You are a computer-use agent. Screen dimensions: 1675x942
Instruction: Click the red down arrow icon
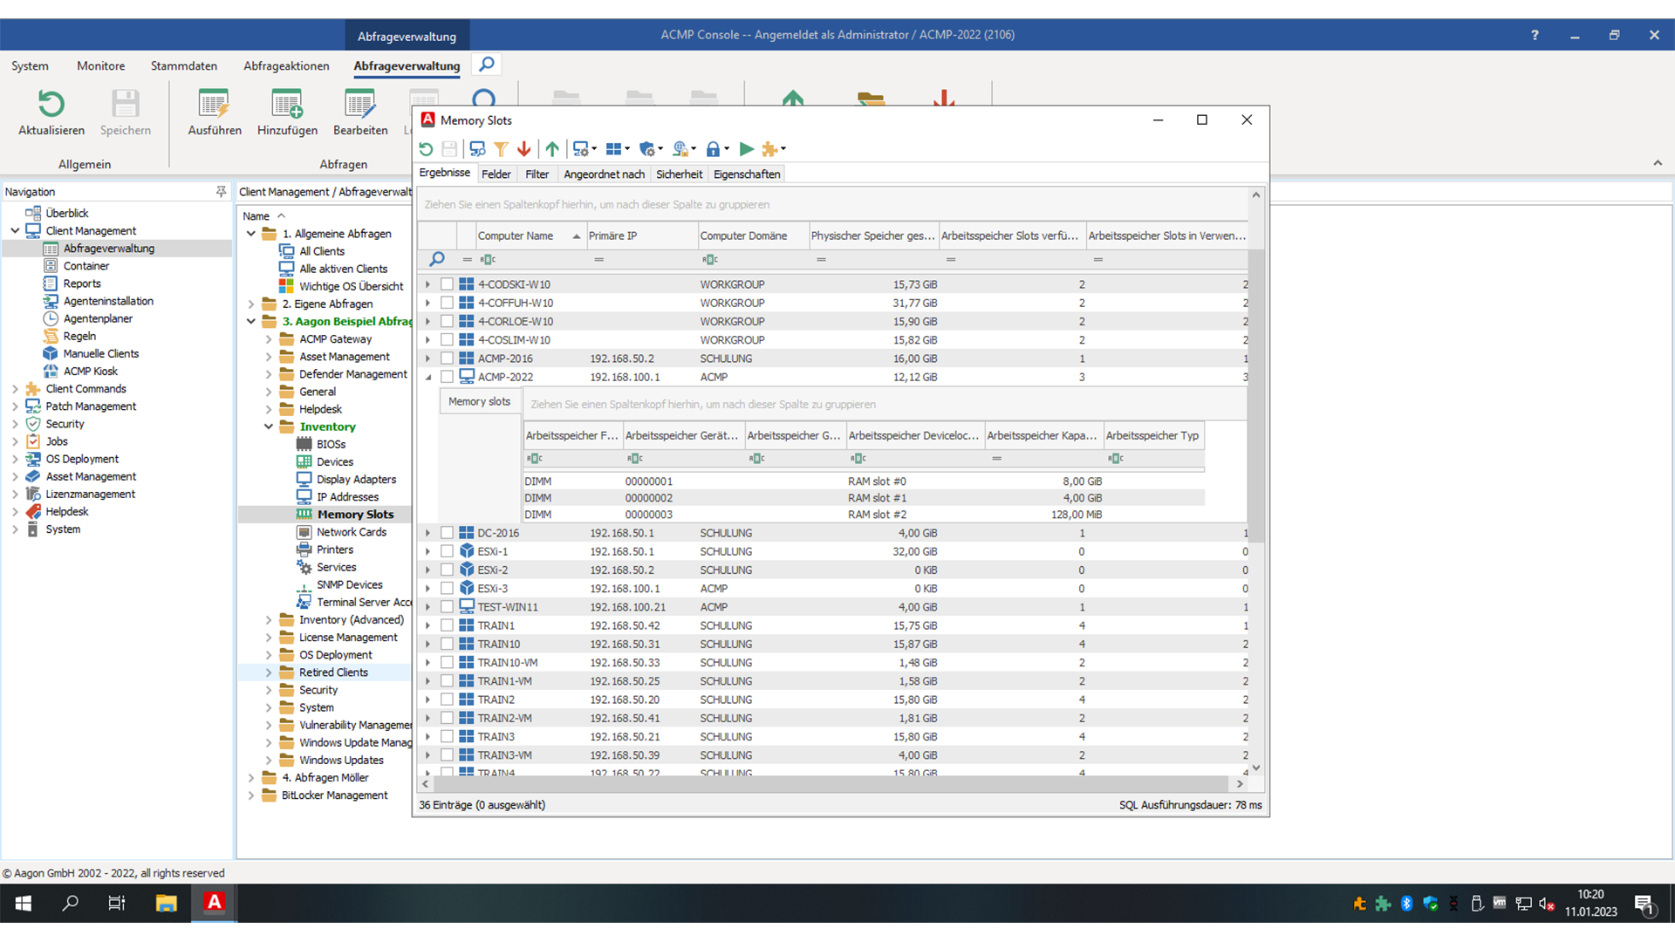[x=524, y=149]
